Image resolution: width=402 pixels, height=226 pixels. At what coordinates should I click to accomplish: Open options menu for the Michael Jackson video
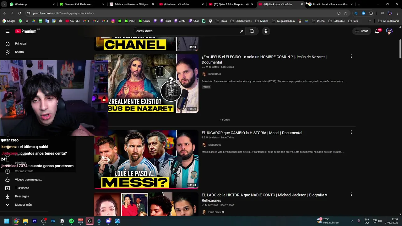pos(351,194)
